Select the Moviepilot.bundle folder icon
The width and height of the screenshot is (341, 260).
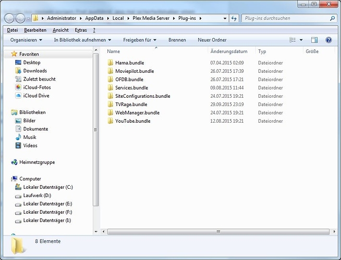click(110, 71)
